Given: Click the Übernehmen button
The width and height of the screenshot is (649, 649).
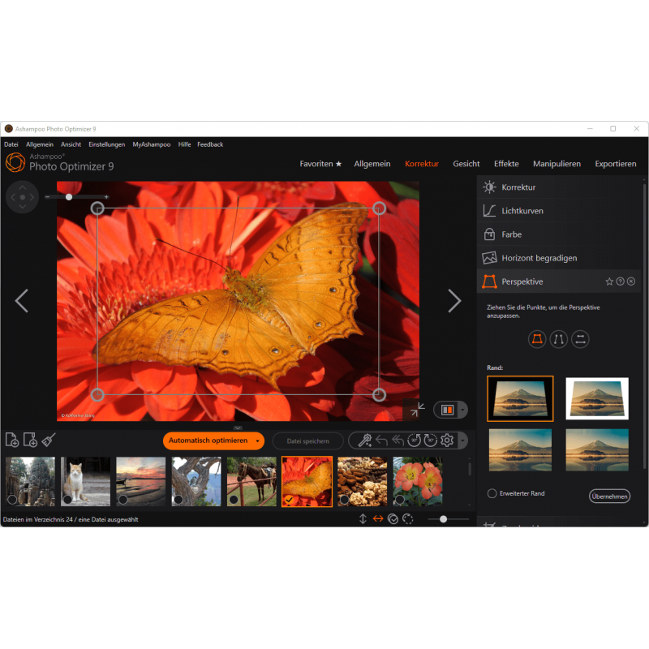Looking at the screenshot, I should coord(608,496).
